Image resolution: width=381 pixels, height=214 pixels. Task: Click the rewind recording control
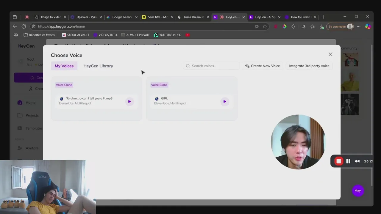(357, 161)
